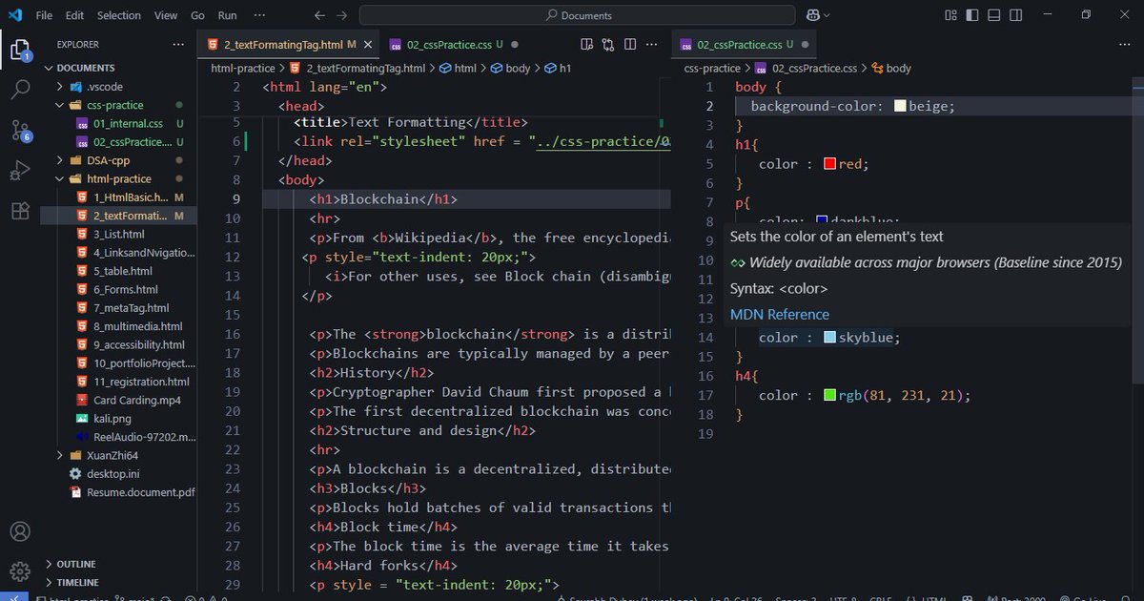Open the skyblue color swatch picker

(x=829, y=338)
